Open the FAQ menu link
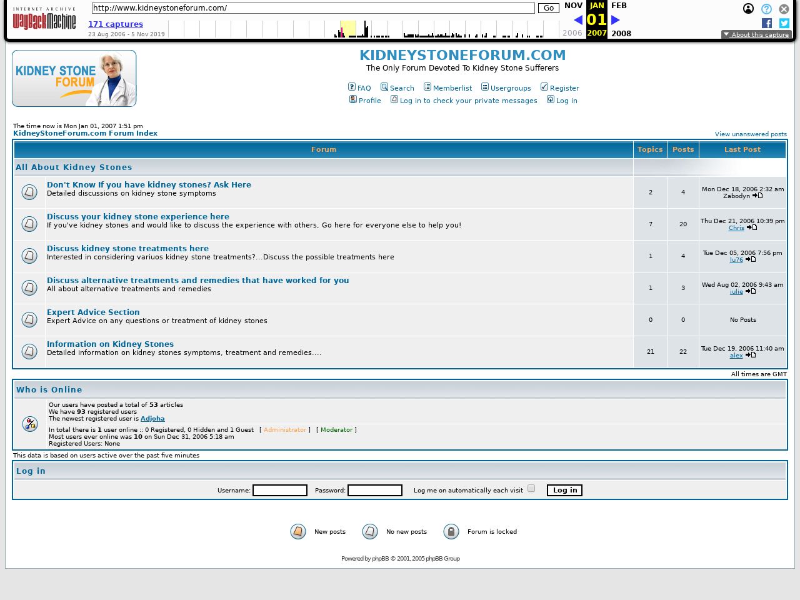The height and width of the screenshot is (600, 800). click(x=359, y=88)
